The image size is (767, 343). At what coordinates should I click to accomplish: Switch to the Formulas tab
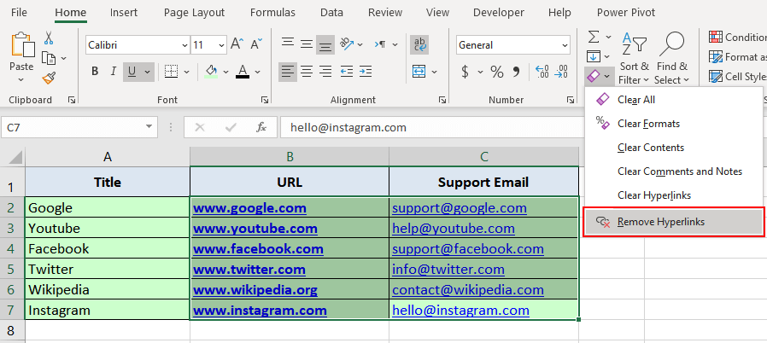click(272, 12)
